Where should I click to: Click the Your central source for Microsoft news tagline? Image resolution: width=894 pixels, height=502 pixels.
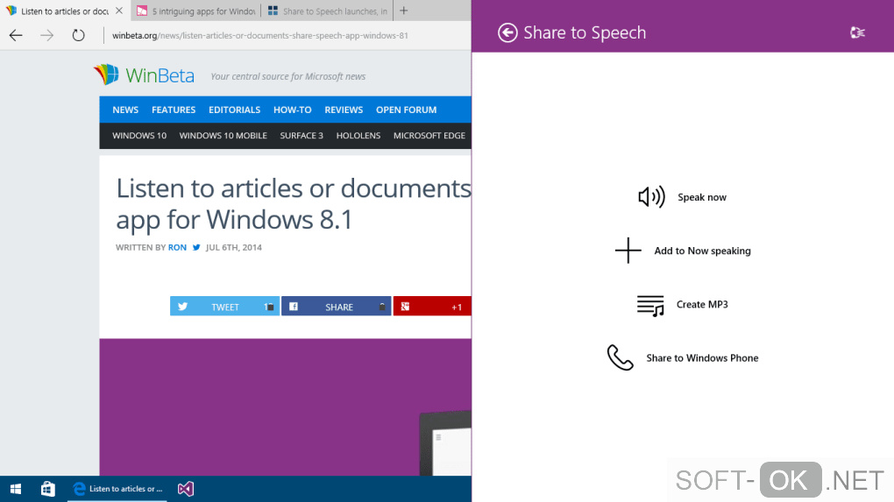288,76
